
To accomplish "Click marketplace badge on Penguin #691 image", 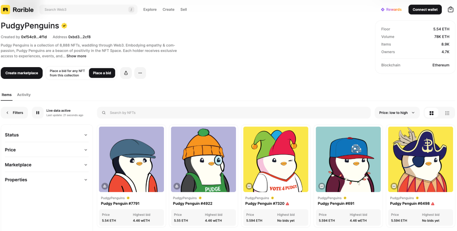I will tap(321, 186).
